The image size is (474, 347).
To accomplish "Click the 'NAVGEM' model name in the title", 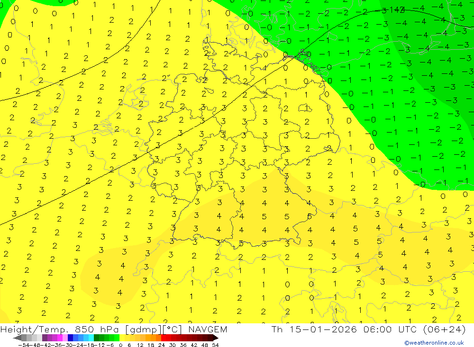I will point(208,329).
